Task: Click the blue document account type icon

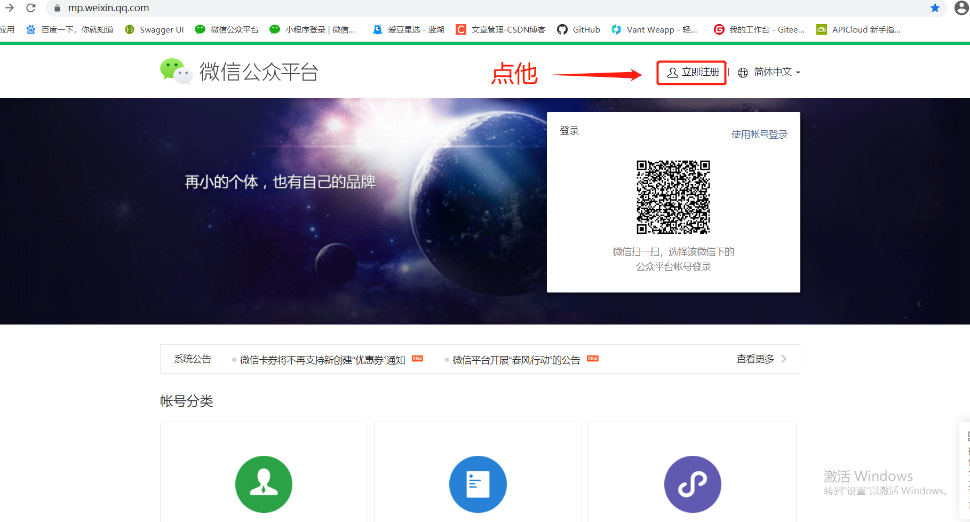Action: 478,484
